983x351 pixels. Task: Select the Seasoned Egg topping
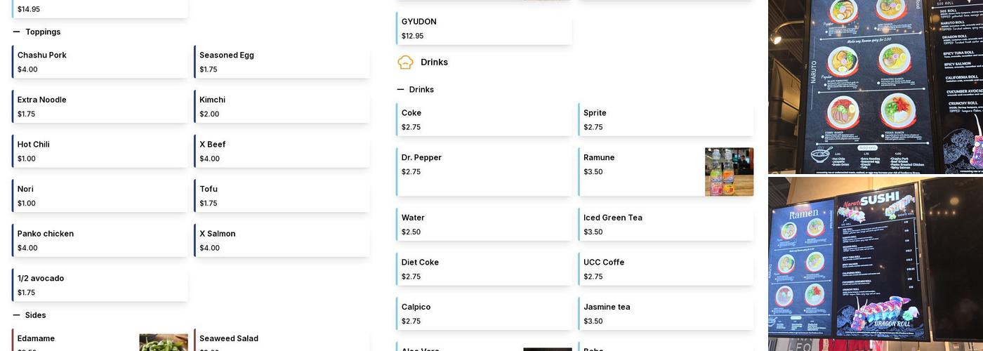tap(282, 62)
